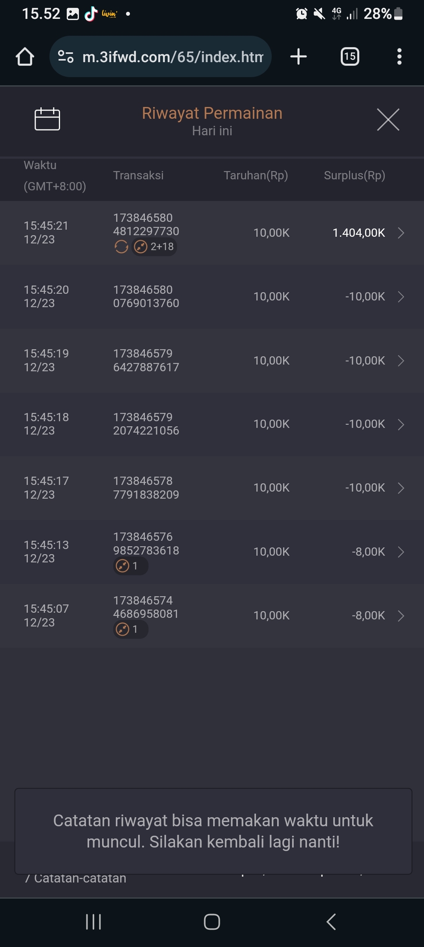This screenshot has height=947, width=424.
Task: Open the calendar date picker icon
Action: [x=47, y=119]
